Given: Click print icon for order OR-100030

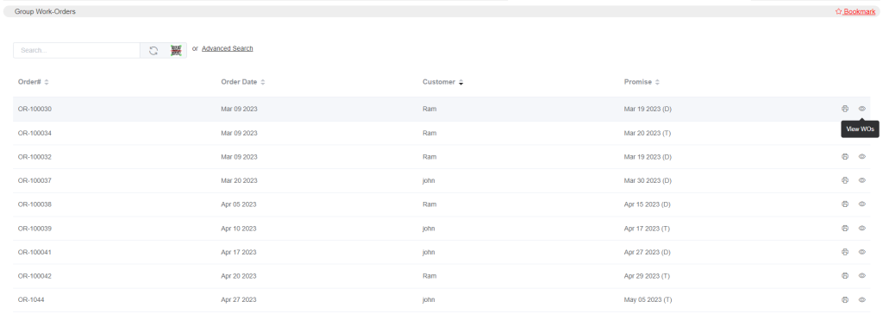Looking at the screenshot, I should (845, 109).
